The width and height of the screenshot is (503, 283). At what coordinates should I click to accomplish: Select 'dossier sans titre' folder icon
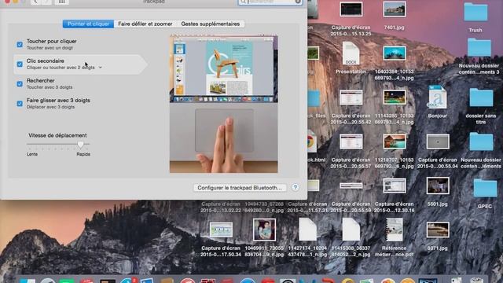tap(481, 97)
